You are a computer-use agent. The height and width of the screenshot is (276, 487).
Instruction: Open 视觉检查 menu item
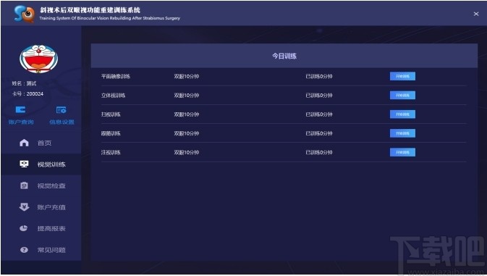[x=41, y=185]
